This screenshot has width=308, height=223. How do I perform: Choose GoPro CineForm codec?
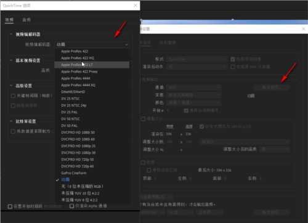92,173
